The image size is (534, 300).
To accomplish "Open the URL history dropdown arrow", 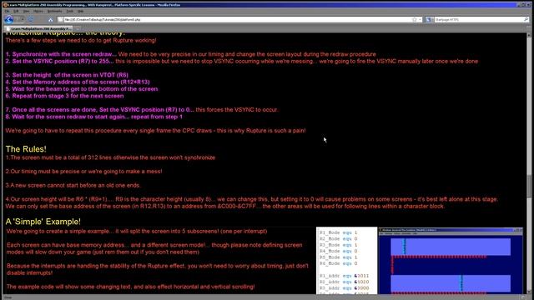I will coord(420,20).
